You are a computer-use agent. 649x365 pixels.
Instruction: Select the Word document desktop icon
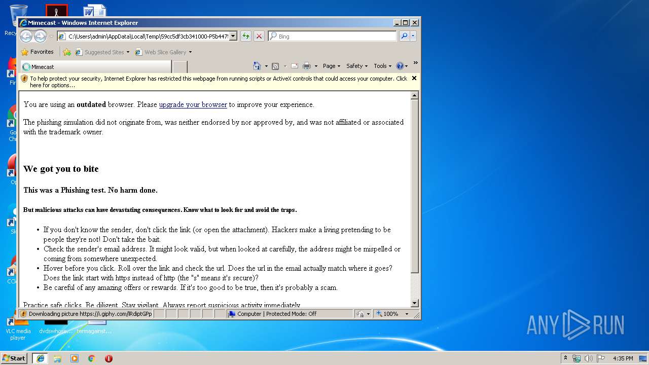95,10
